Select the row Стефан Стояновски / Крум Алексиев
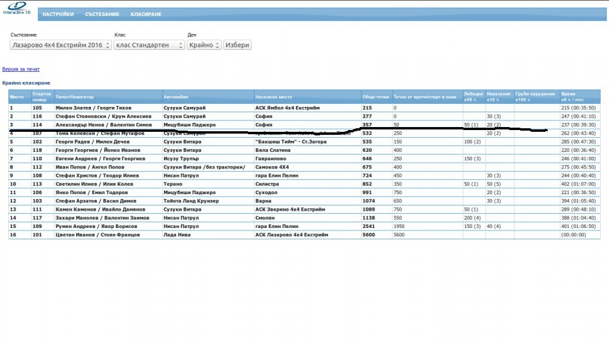 (304, 116)
